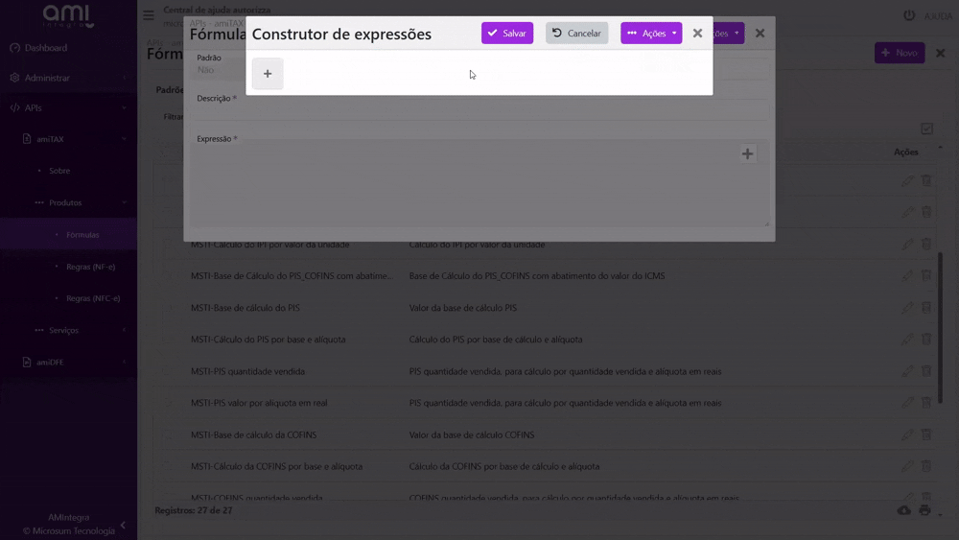Open the Ações dropdown in expression builder
The image size is (959, 540).
coord(651,33)
